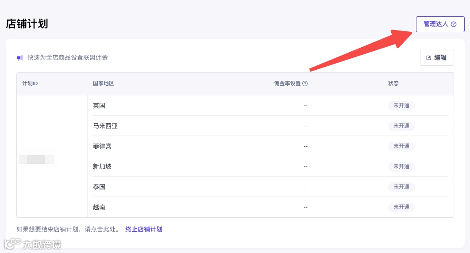Click the blurred plan ID value
The width and height of the screenshot is (470, 253).
37,159
